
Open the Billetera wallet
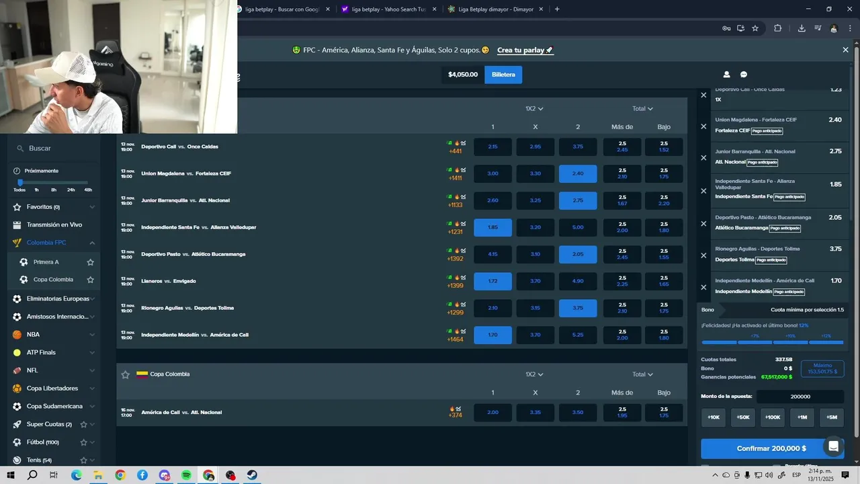(503, 75)
